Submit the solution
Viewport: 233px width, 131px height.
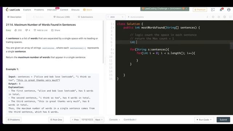point(223,120)
